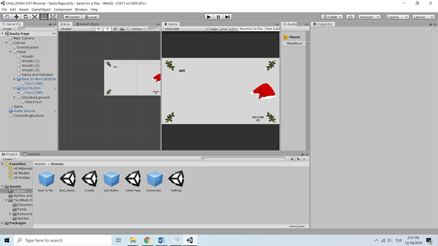Select the Move tool
438x246 pixels.
click(17, 17)
